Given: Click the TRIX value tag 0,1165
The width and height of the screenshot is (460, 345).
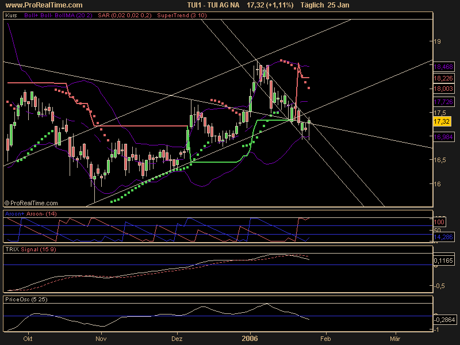Looking at the screenshot, I should [x=442, y=261].
